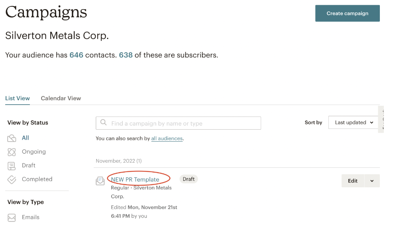Select the List View tab

click(x=18, y=98)
